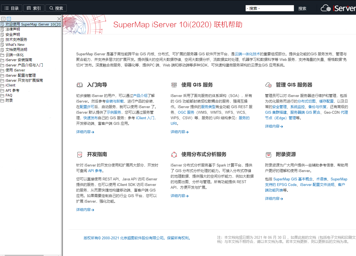This screenshot has height=256, width=356.
Task: Click the 附录资源 icon
Action: (x=269, y=155)
